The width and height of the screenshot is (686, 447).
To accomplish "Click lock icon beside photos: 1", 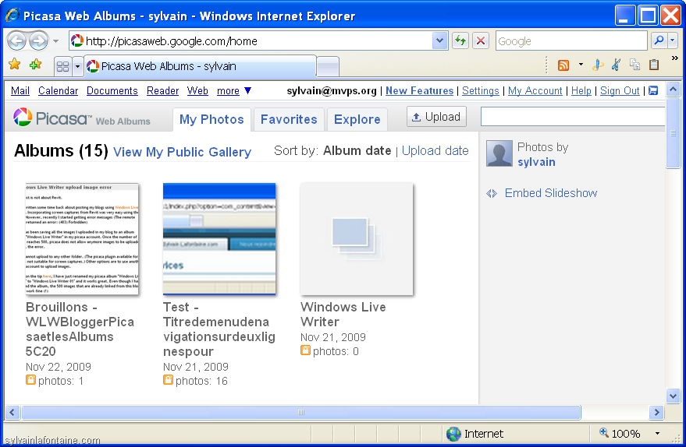I will 30,380.
